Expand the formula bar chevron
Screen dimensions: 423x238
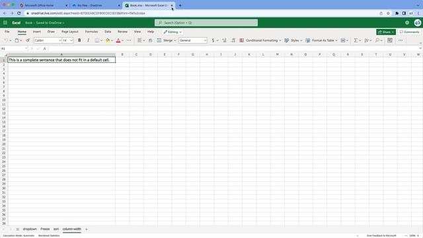pyautogui.click(x=420, y=48)
